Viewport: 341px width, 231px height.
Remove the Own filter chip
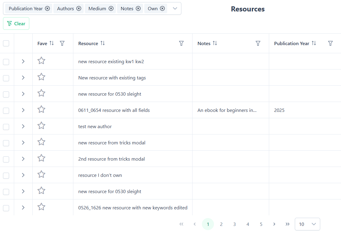pos(163,8)
